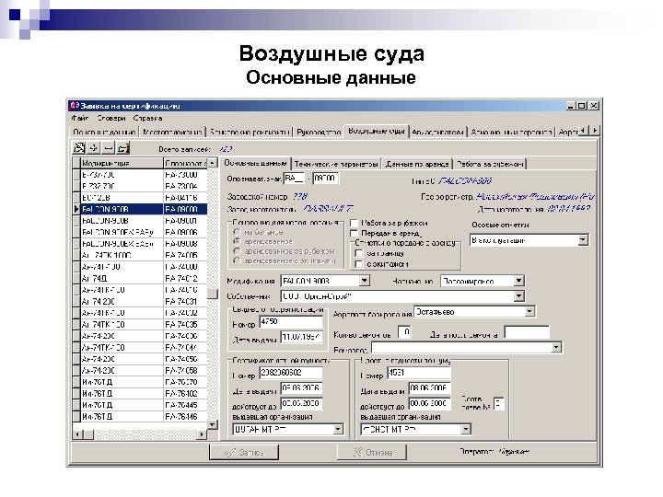Open the 'Собственник' dropdown
This screenshot has height=497, width=663.
(518, 296)
